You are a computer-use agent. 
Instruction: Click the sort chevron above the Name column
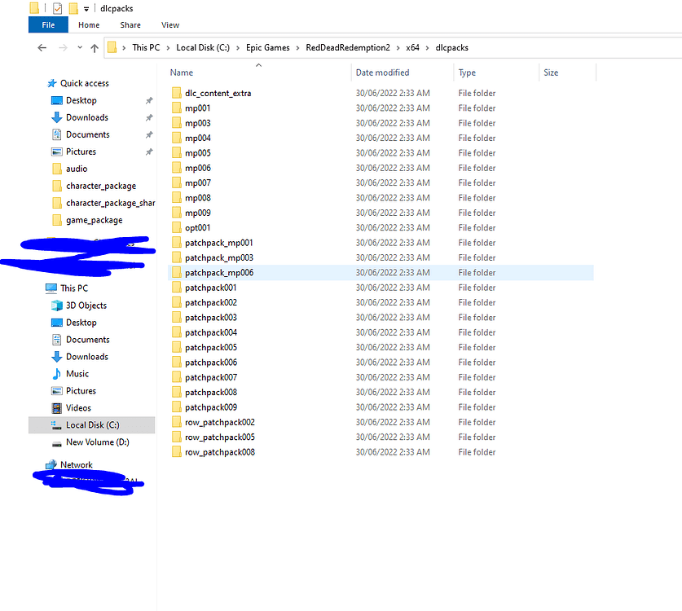[258, 65]
